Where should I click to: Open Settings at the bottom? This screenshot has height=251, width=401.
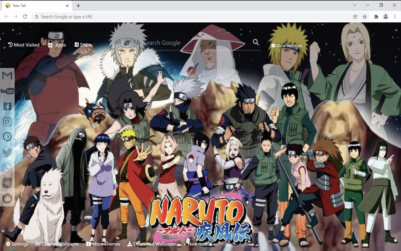[x=17, y=244]
